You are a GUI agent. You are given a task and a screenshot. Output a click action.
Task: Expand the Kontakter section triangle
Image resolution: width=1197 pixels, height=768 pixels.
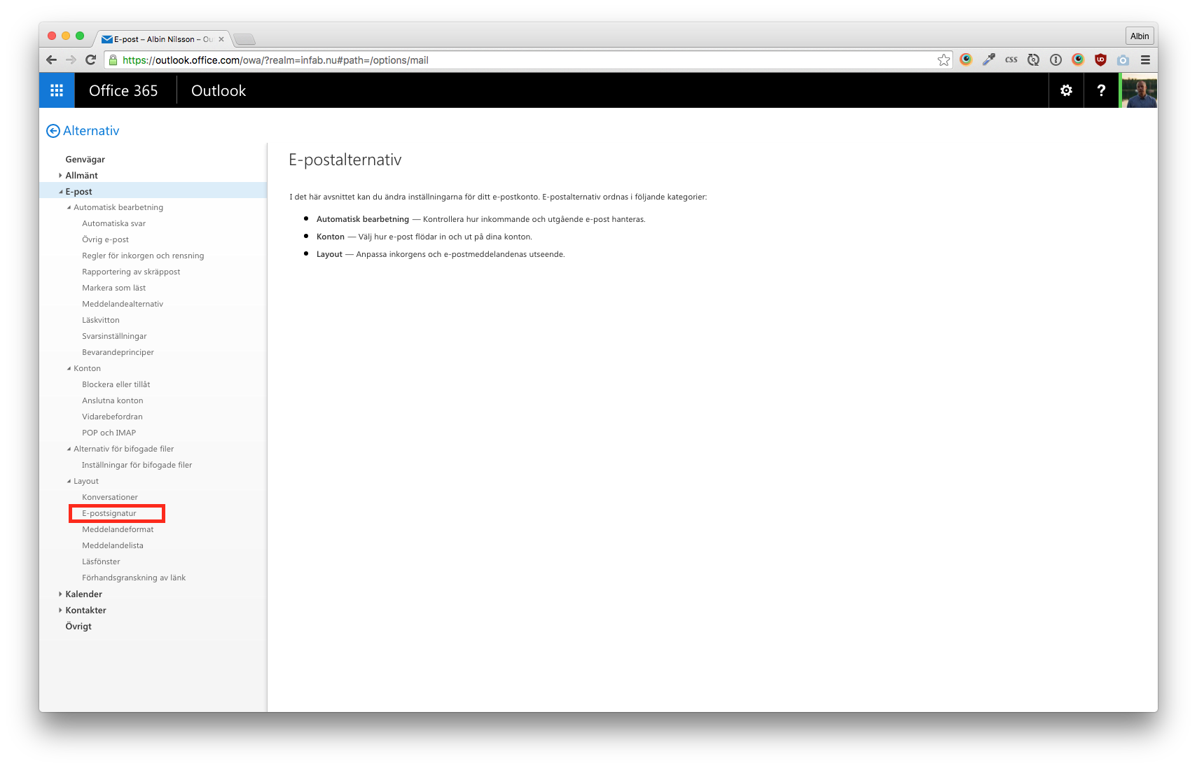[60, 610]
